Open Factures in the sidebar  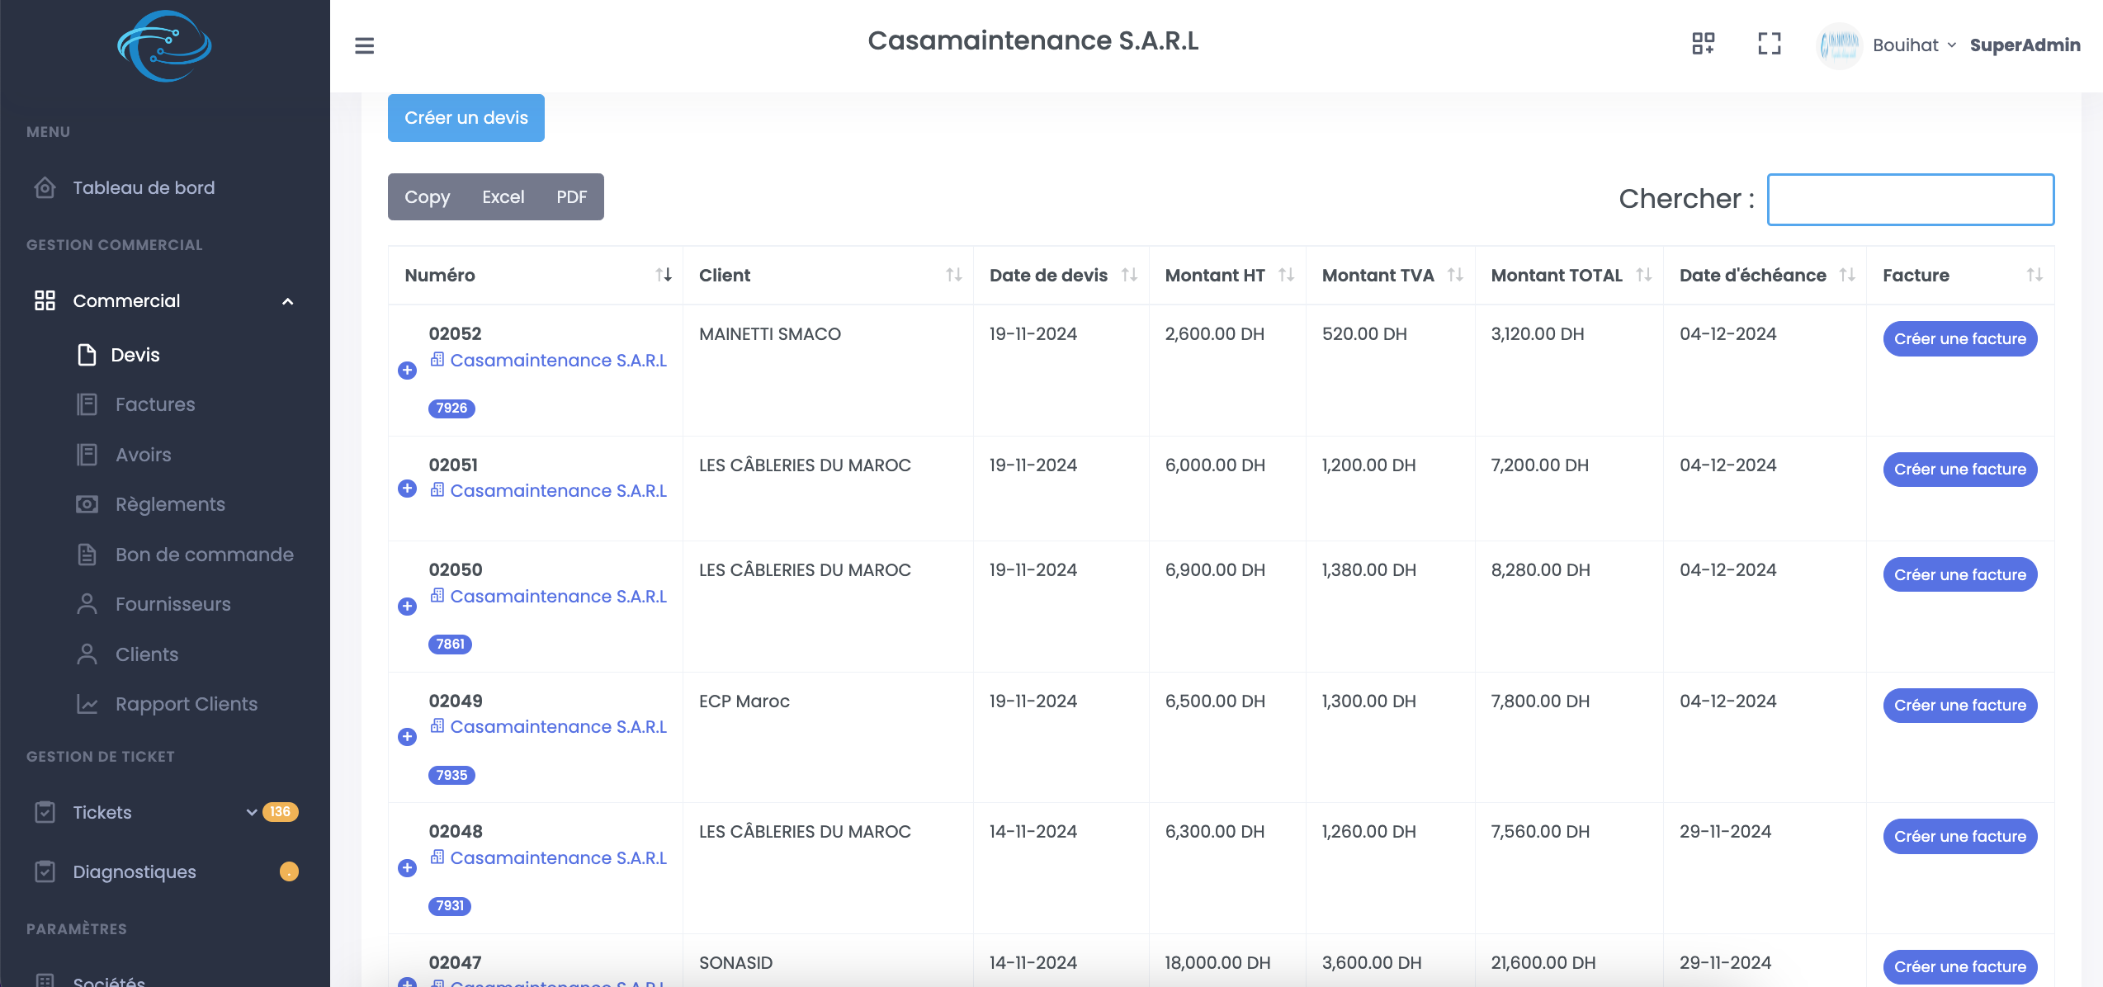click(x=155, y=404)
